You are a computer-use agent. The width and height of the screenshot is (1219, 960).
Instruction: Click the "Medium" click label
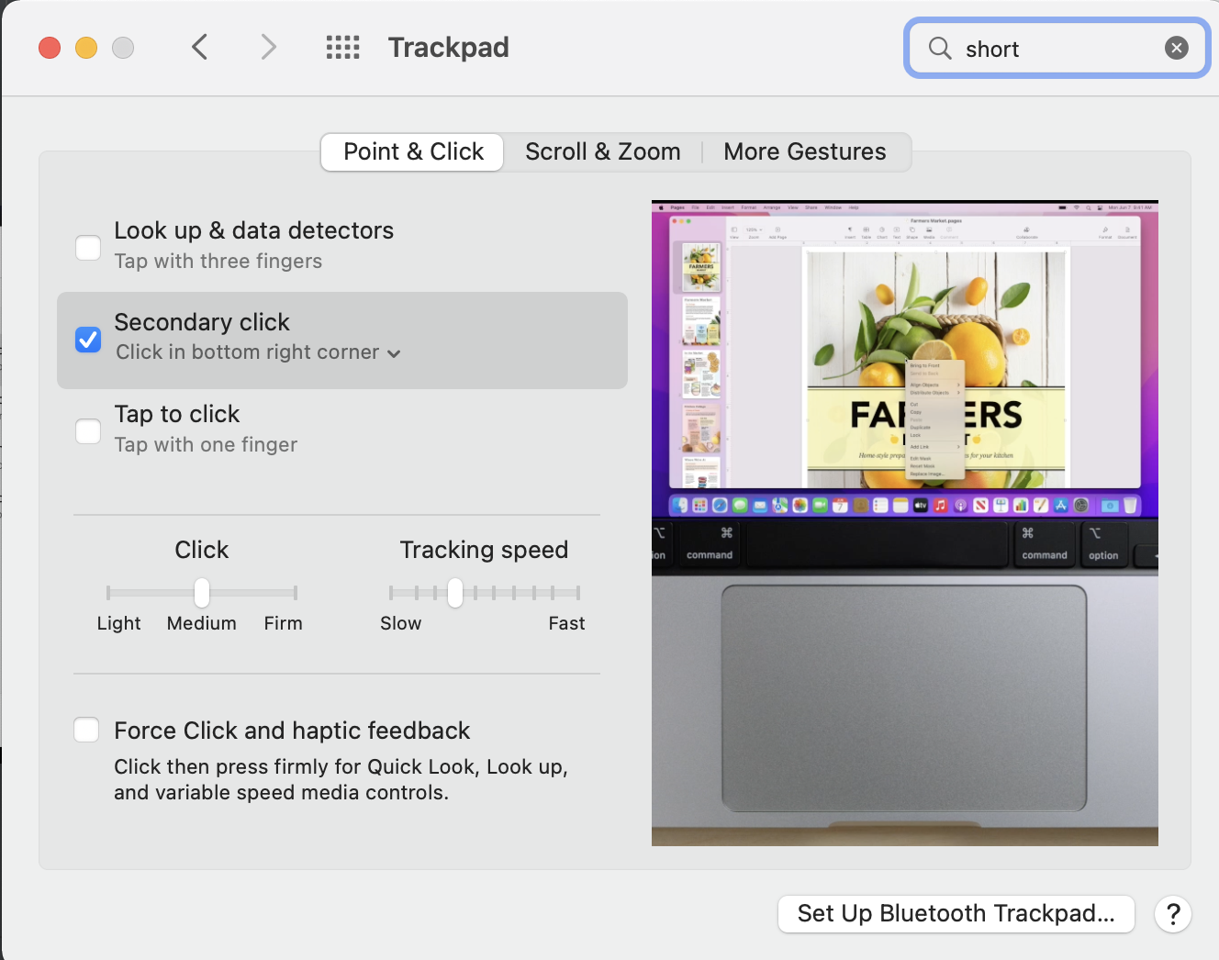202,623
